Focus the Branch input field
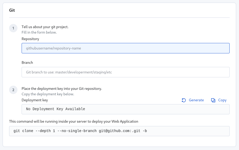 (125, 72)
